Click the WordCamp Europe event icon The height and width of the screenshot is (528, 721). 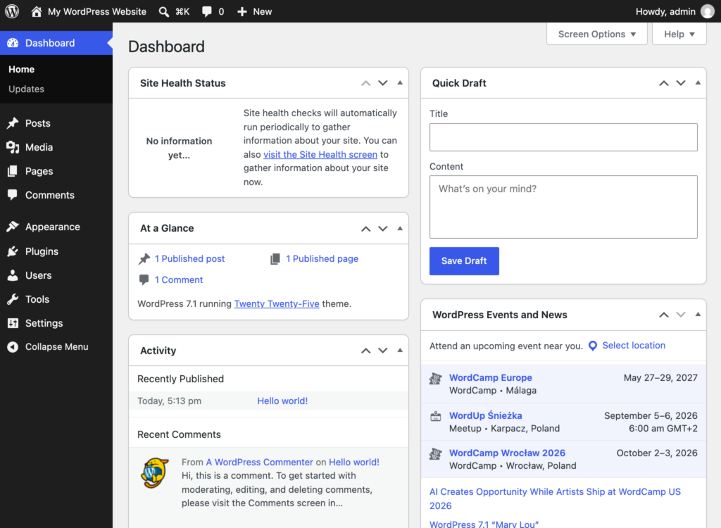pos(435,379)
